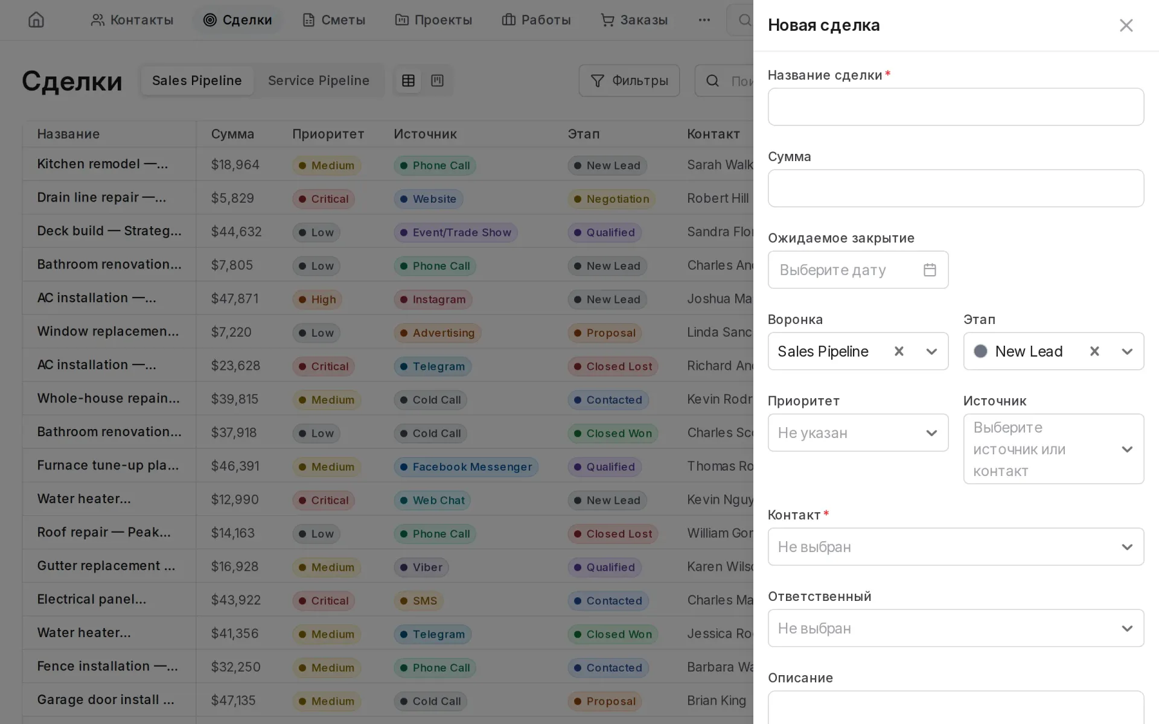Click the search magnifier icon in the deals toolbar

point(712,81)
